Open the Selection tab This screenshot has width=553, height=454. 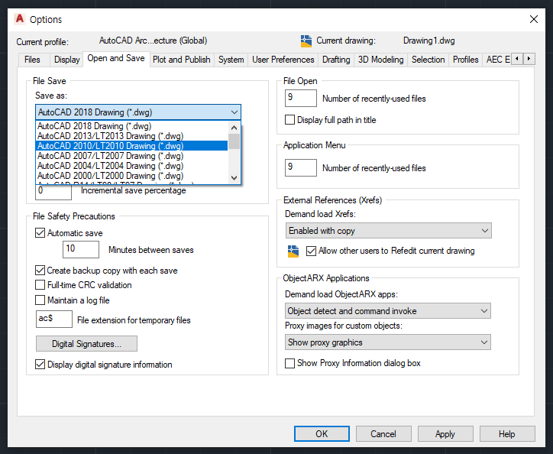[428, 60]
